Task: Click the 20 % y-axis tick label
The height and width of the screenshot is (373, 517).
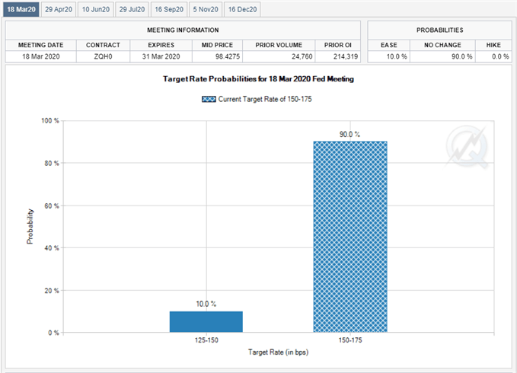Action: pos(52,291)
